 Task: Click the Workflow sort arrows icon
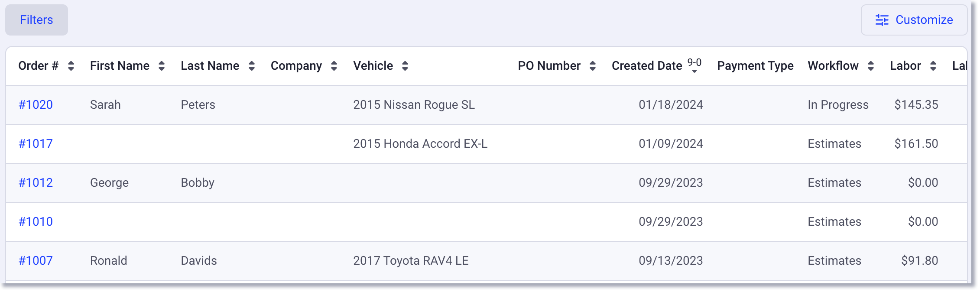click(871, 66)
